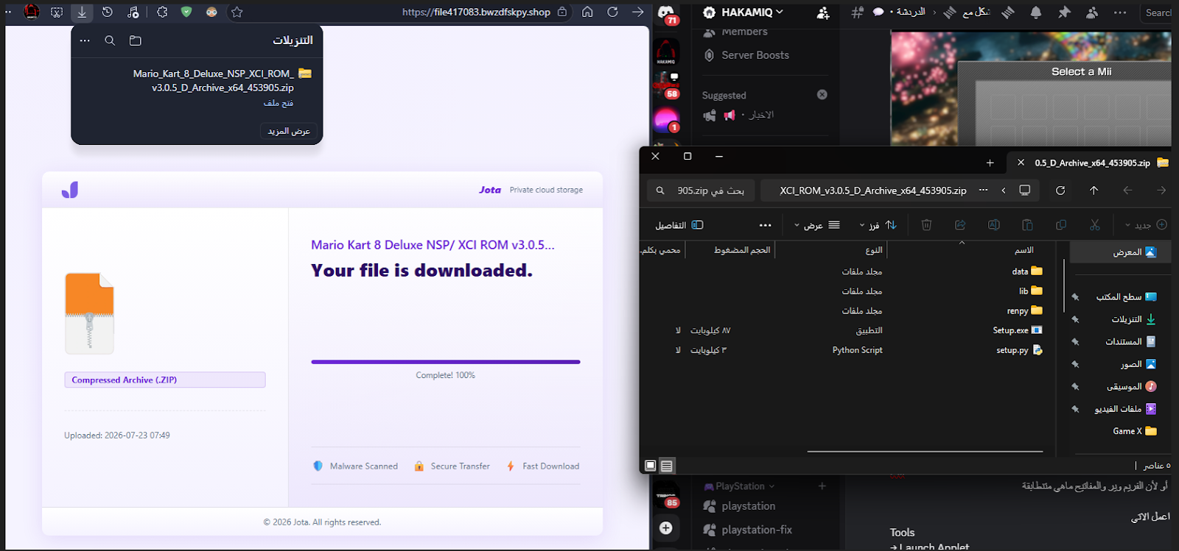This screenshot has height=551, width=1179.
Task: Click the Discord invite people icon
Action: tap(823, 13)
